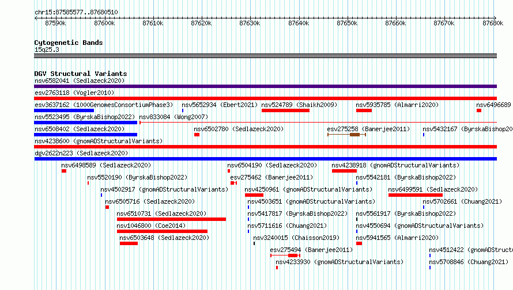This screenshot has height=290, width=513.
Task: Click the nsv6504190 (Sedlazeck2020) label
Action: coord(272,165)
